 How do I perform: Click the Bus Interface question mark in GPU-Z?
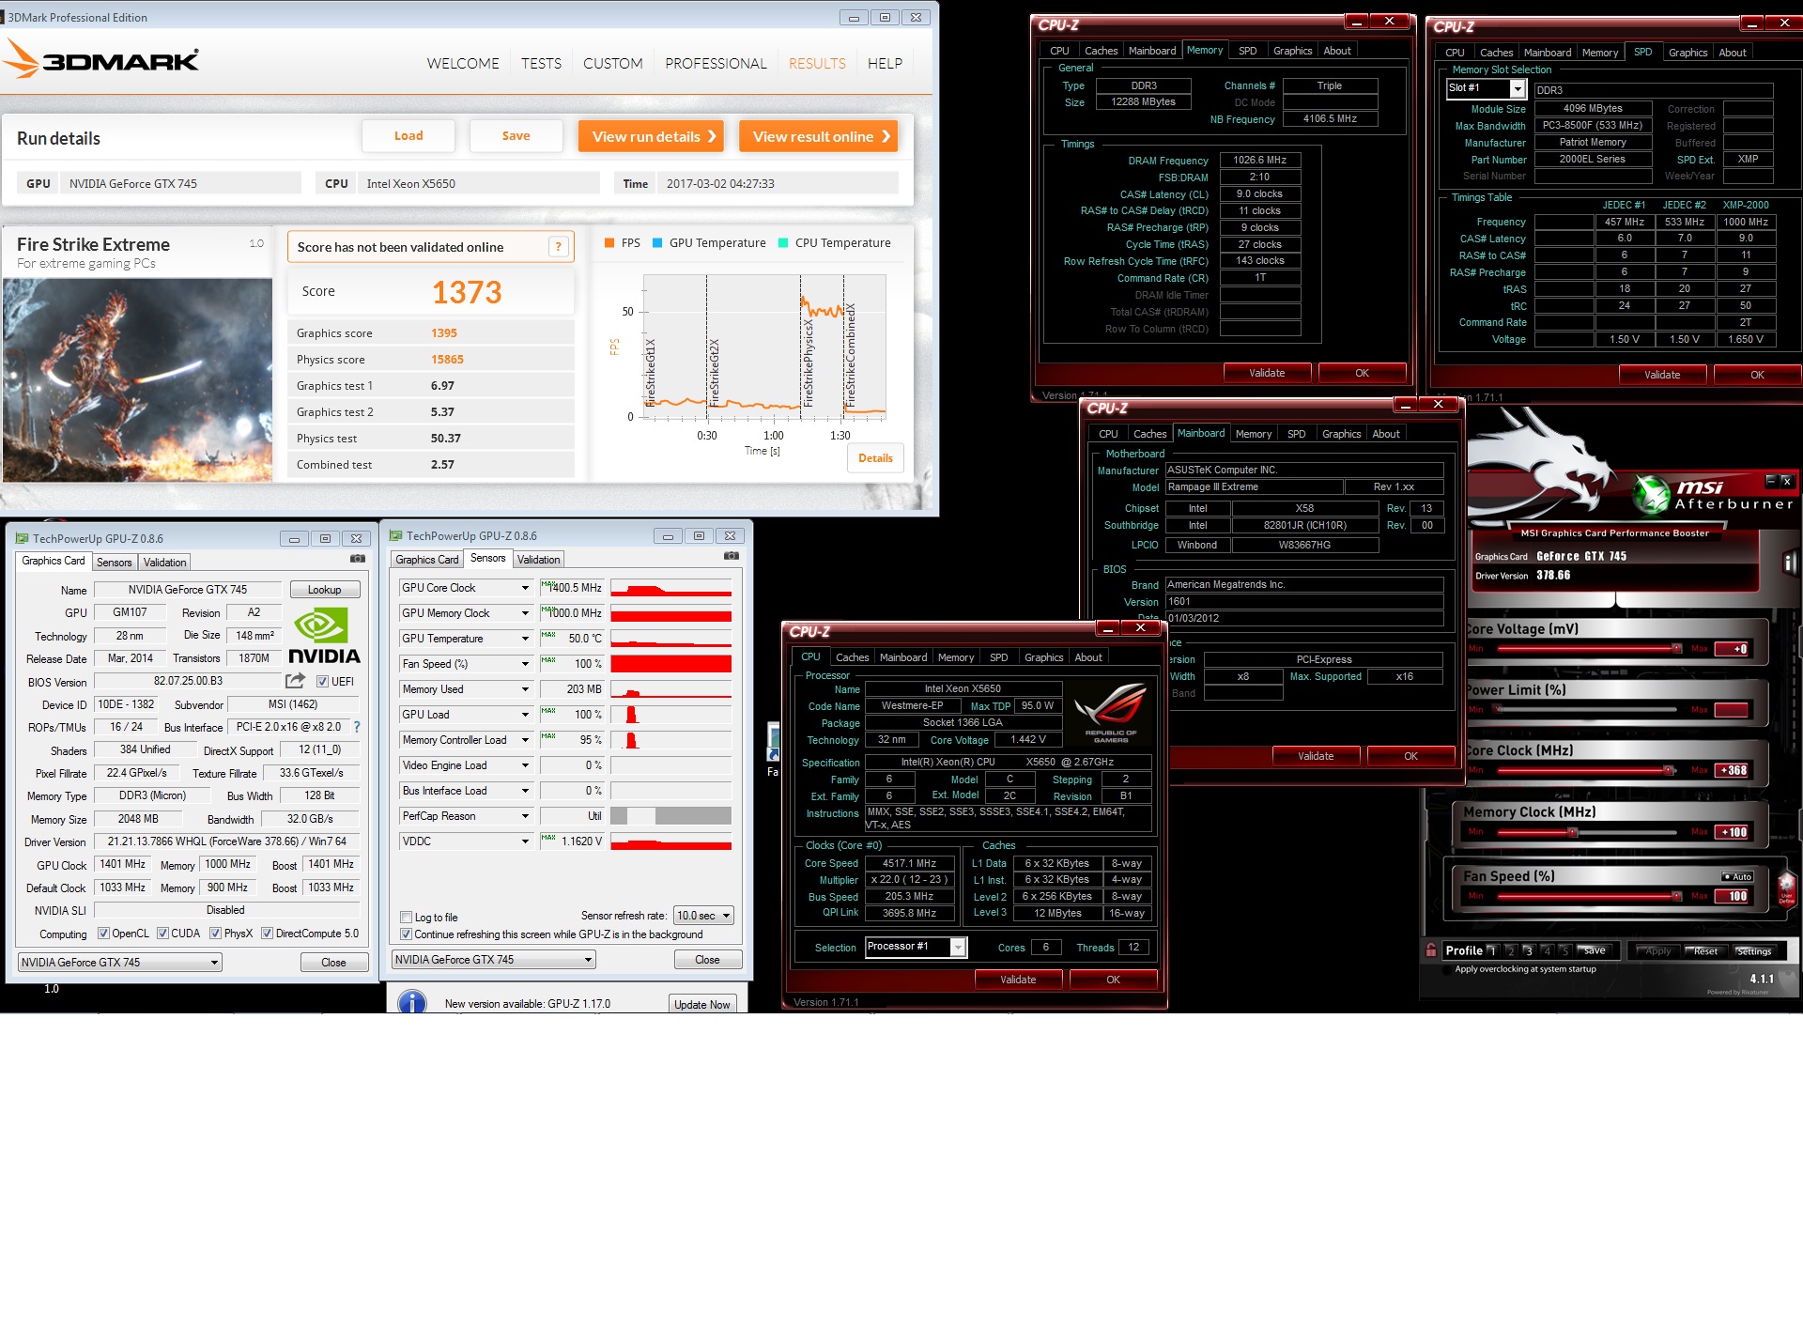pyautogui.click(x=357, y=727)
